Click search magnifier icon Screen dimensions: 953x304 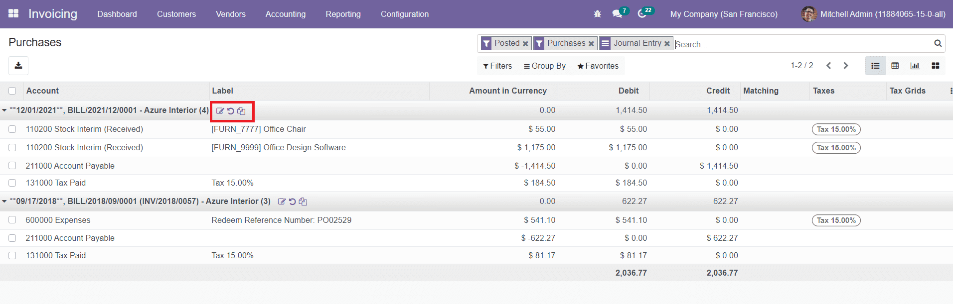click(x=938, y=43)
